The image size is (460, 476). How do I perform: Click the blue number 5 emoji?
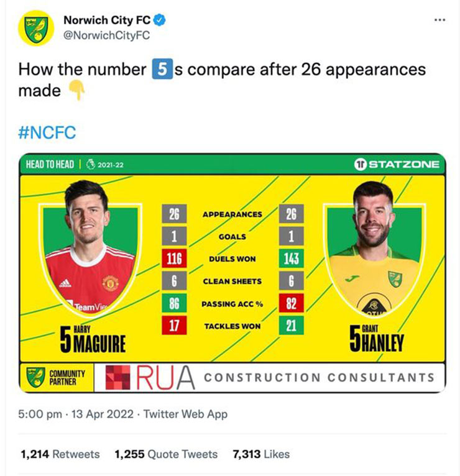[162, 69]
